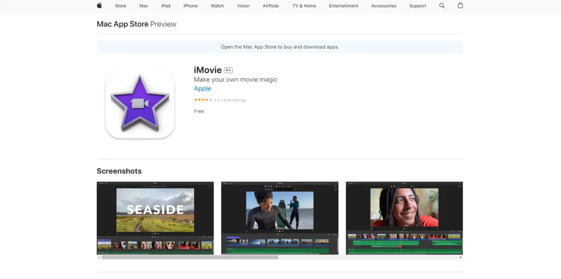Click the Open the Mac App Store banner
561x279 pixels.
280,47
